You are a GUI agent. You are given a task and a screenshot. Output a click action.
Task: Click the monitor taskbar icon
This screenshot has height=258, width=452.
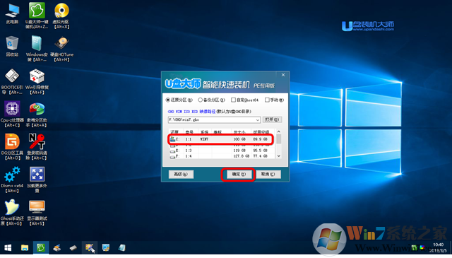tap(106, 248)
